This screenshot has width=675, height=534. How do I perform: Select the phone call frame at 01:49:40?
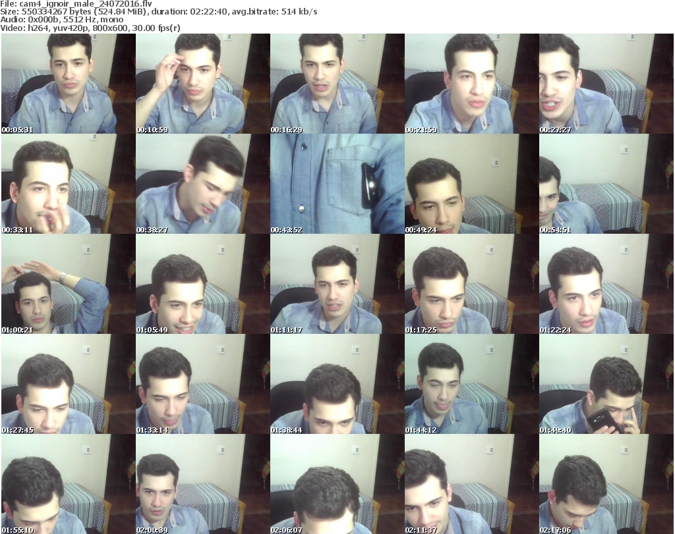click(x=606, y=384)
